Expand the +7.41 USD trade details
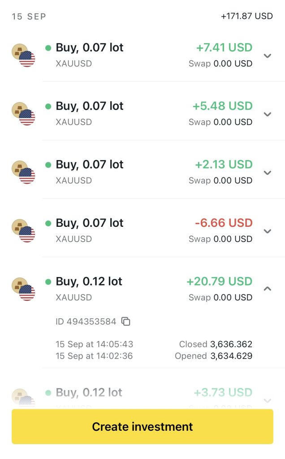Viewport: 285px width, 459px height. click(x=268, y=56)
